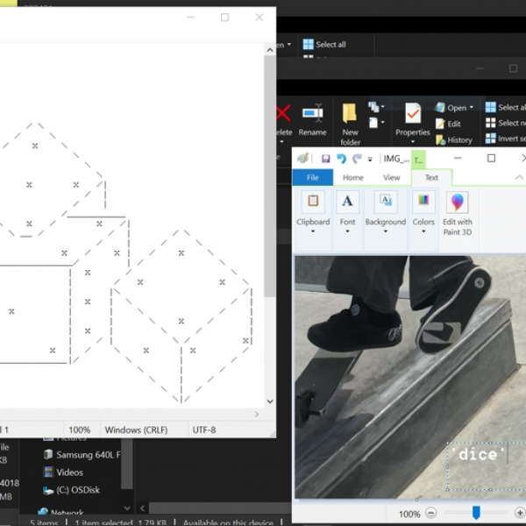Click the Notepad scroll up arrow
The height and width of the screenshot is (526, 526).
[x=270, y=50]
